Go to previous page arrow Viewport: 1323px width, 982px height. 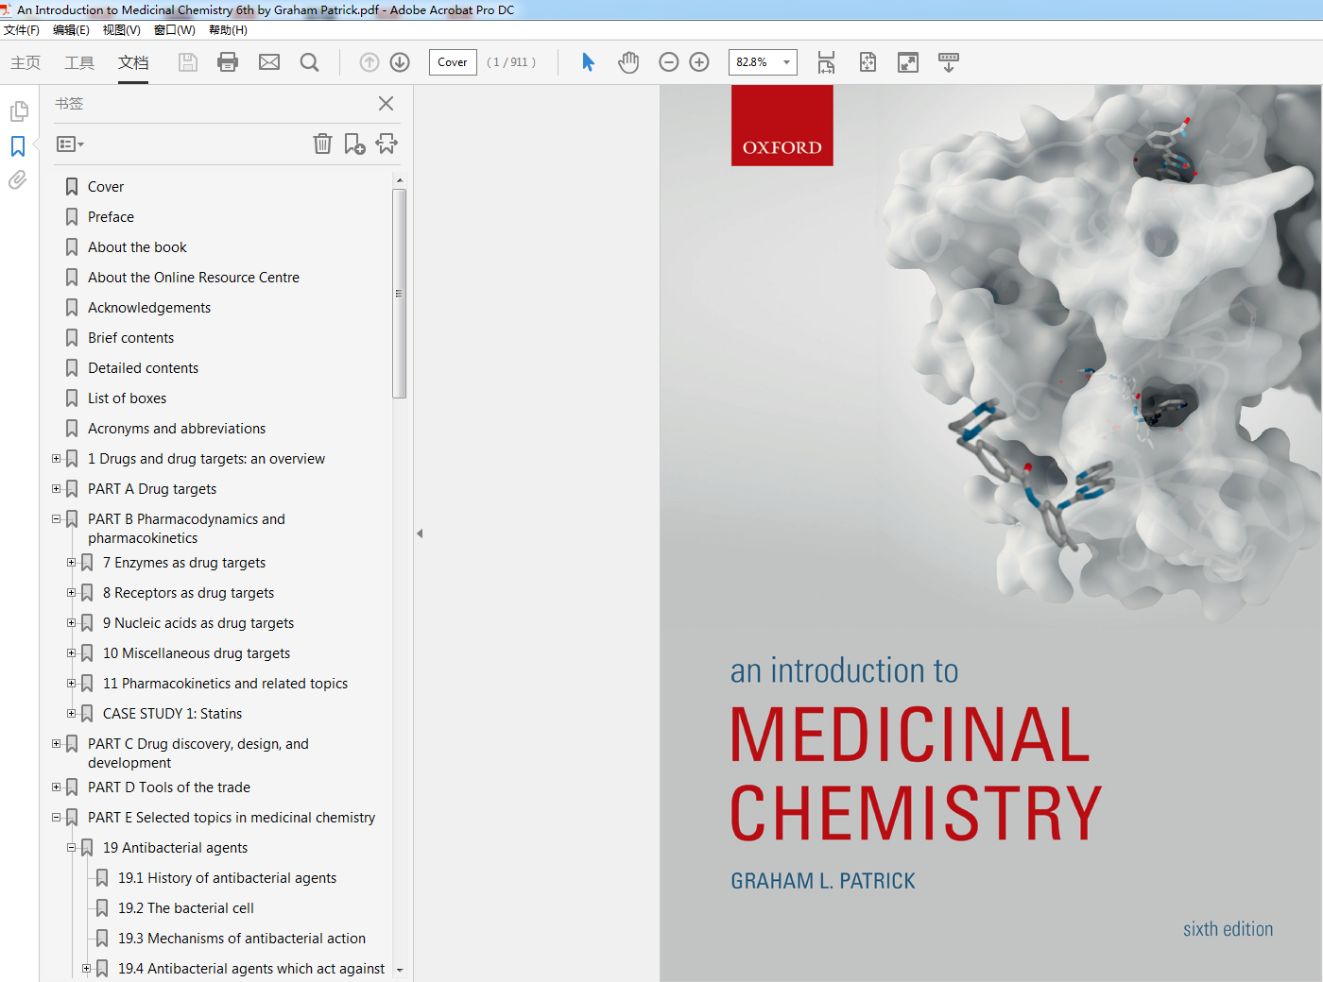tap(369, 62)
